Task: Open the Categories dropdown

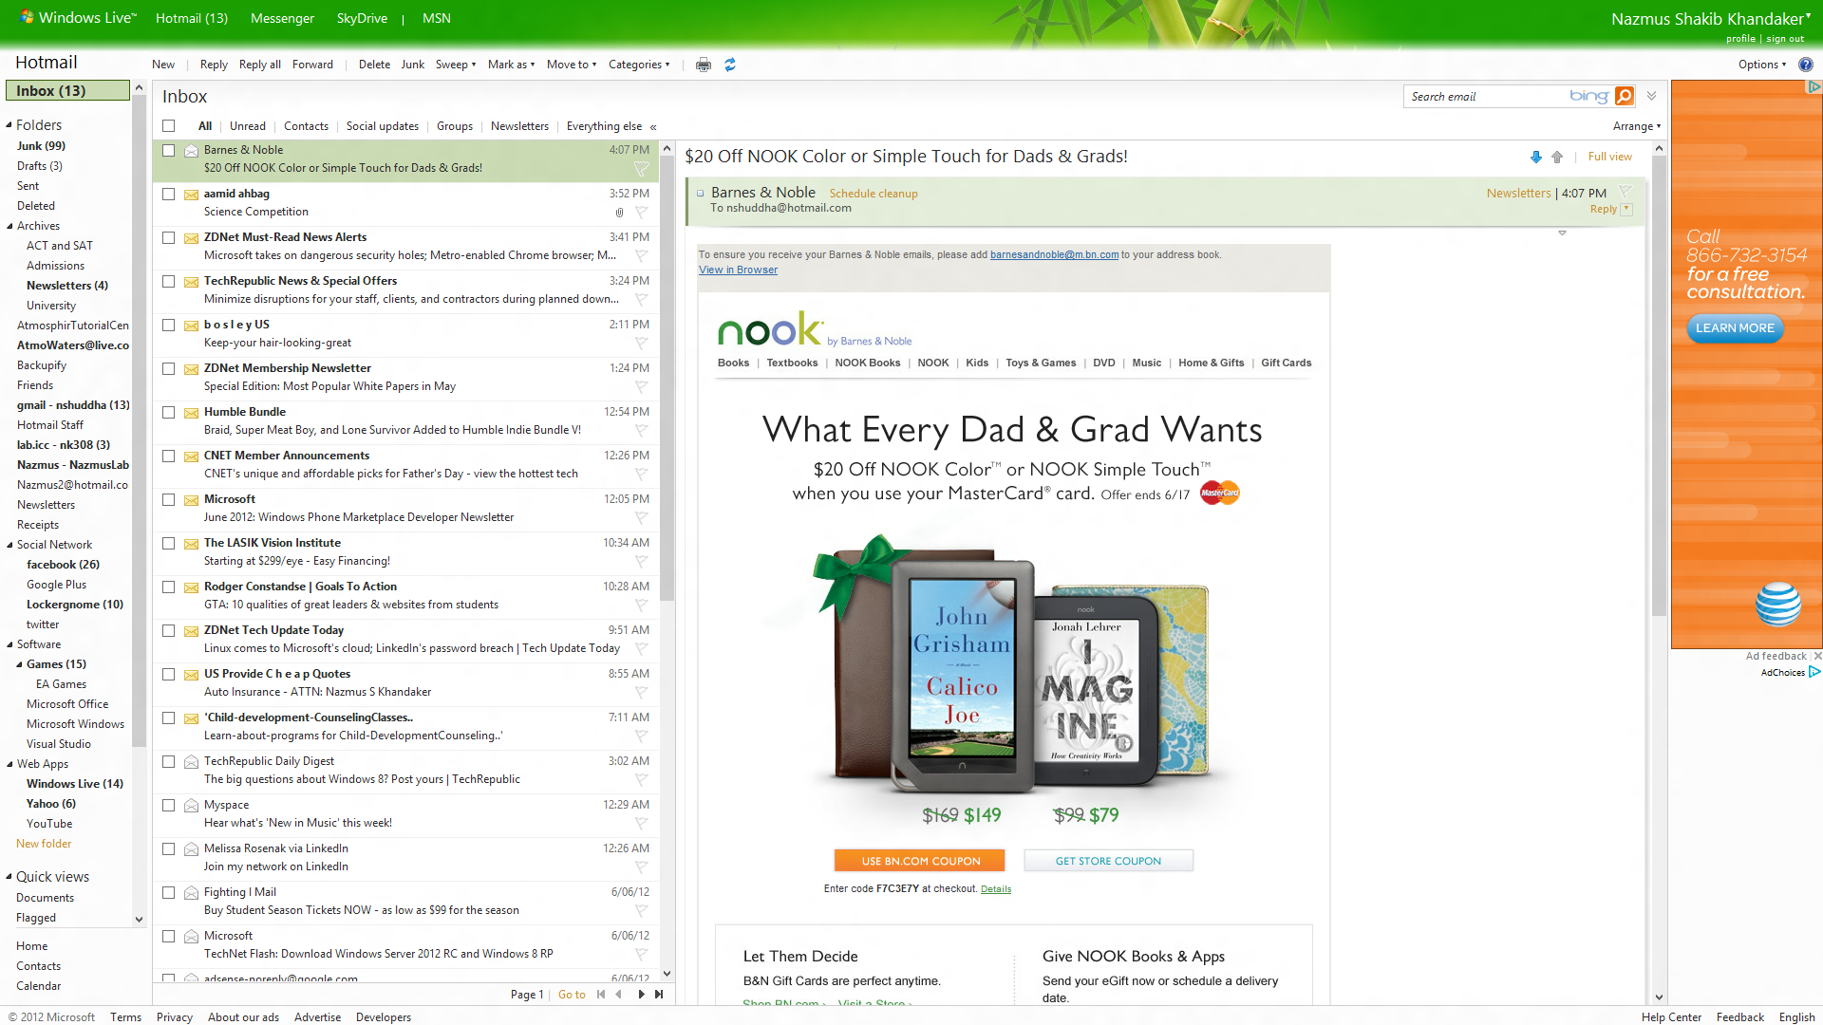Action: tap(639, 65)
